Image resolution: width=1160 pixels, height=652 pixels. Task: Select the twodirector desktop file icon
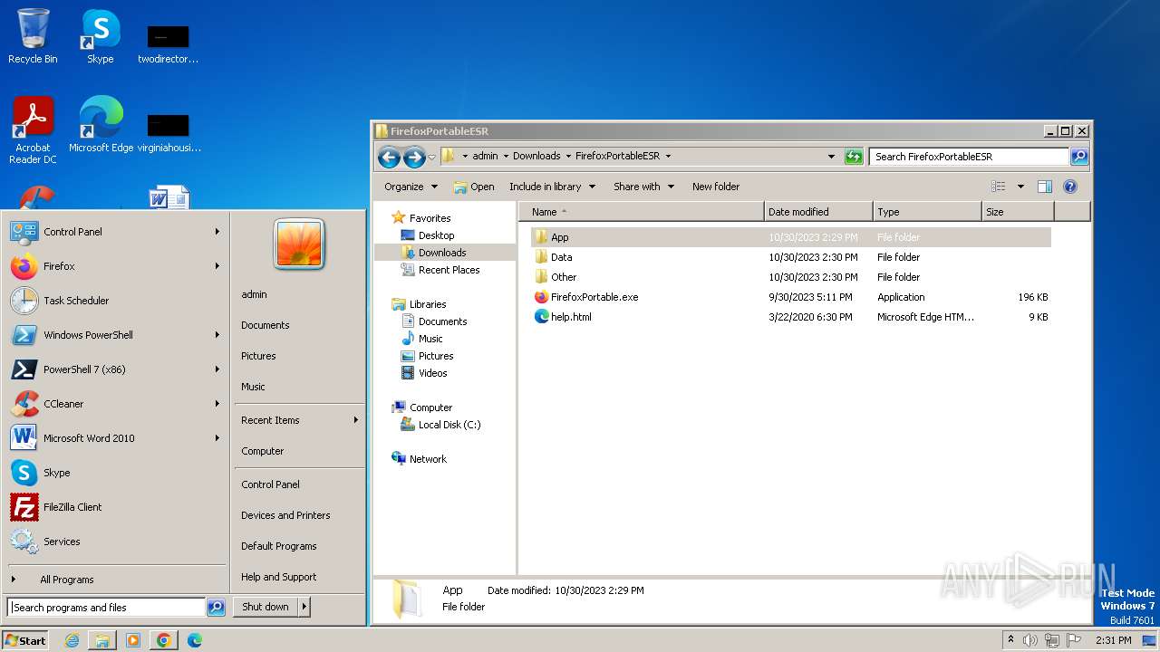point(168,44)
